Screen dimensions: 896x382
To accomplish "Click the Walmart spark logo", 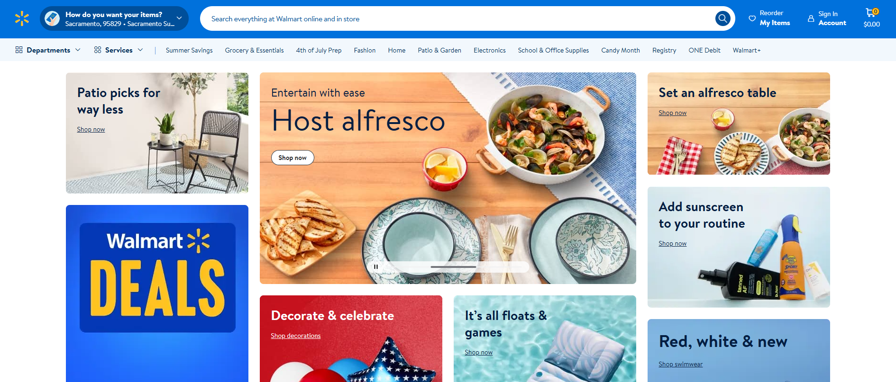I will tap(22, 19).
